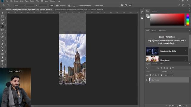Screen dimensions: 191x107
Task: Select the Gradient tool
Action: 2,54
